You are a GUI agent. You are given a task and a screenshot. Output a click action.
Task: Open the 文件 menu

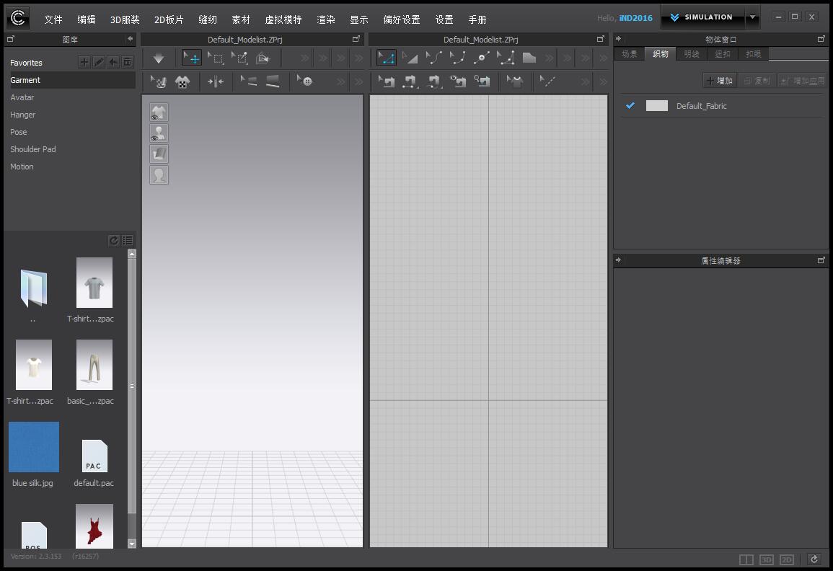pos(53,19)
